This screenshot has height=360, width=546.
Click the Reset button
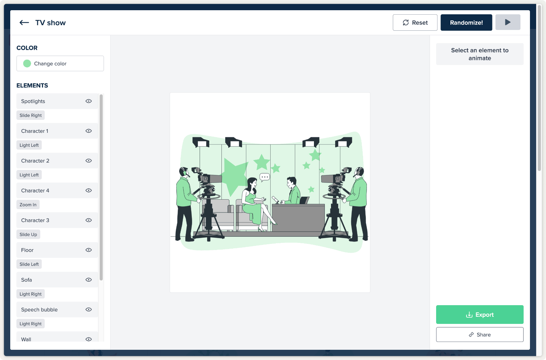coord(415,23)
